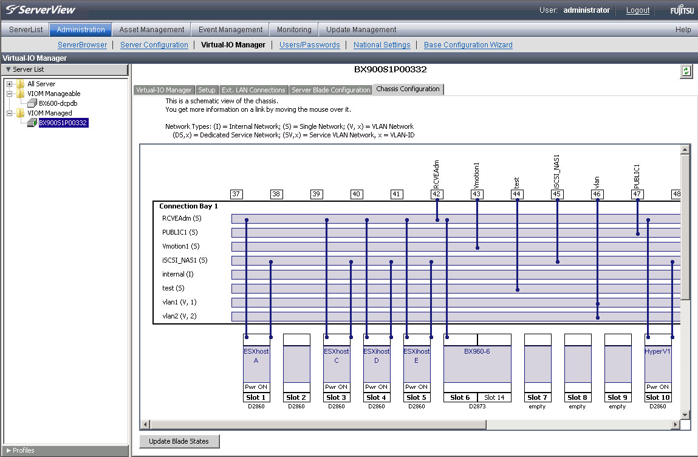Image resolution: width=698 pixels, height=457 pixels.
Task: Collapse the VIOM Manageable tree node
Action: [x=10, y=94]
